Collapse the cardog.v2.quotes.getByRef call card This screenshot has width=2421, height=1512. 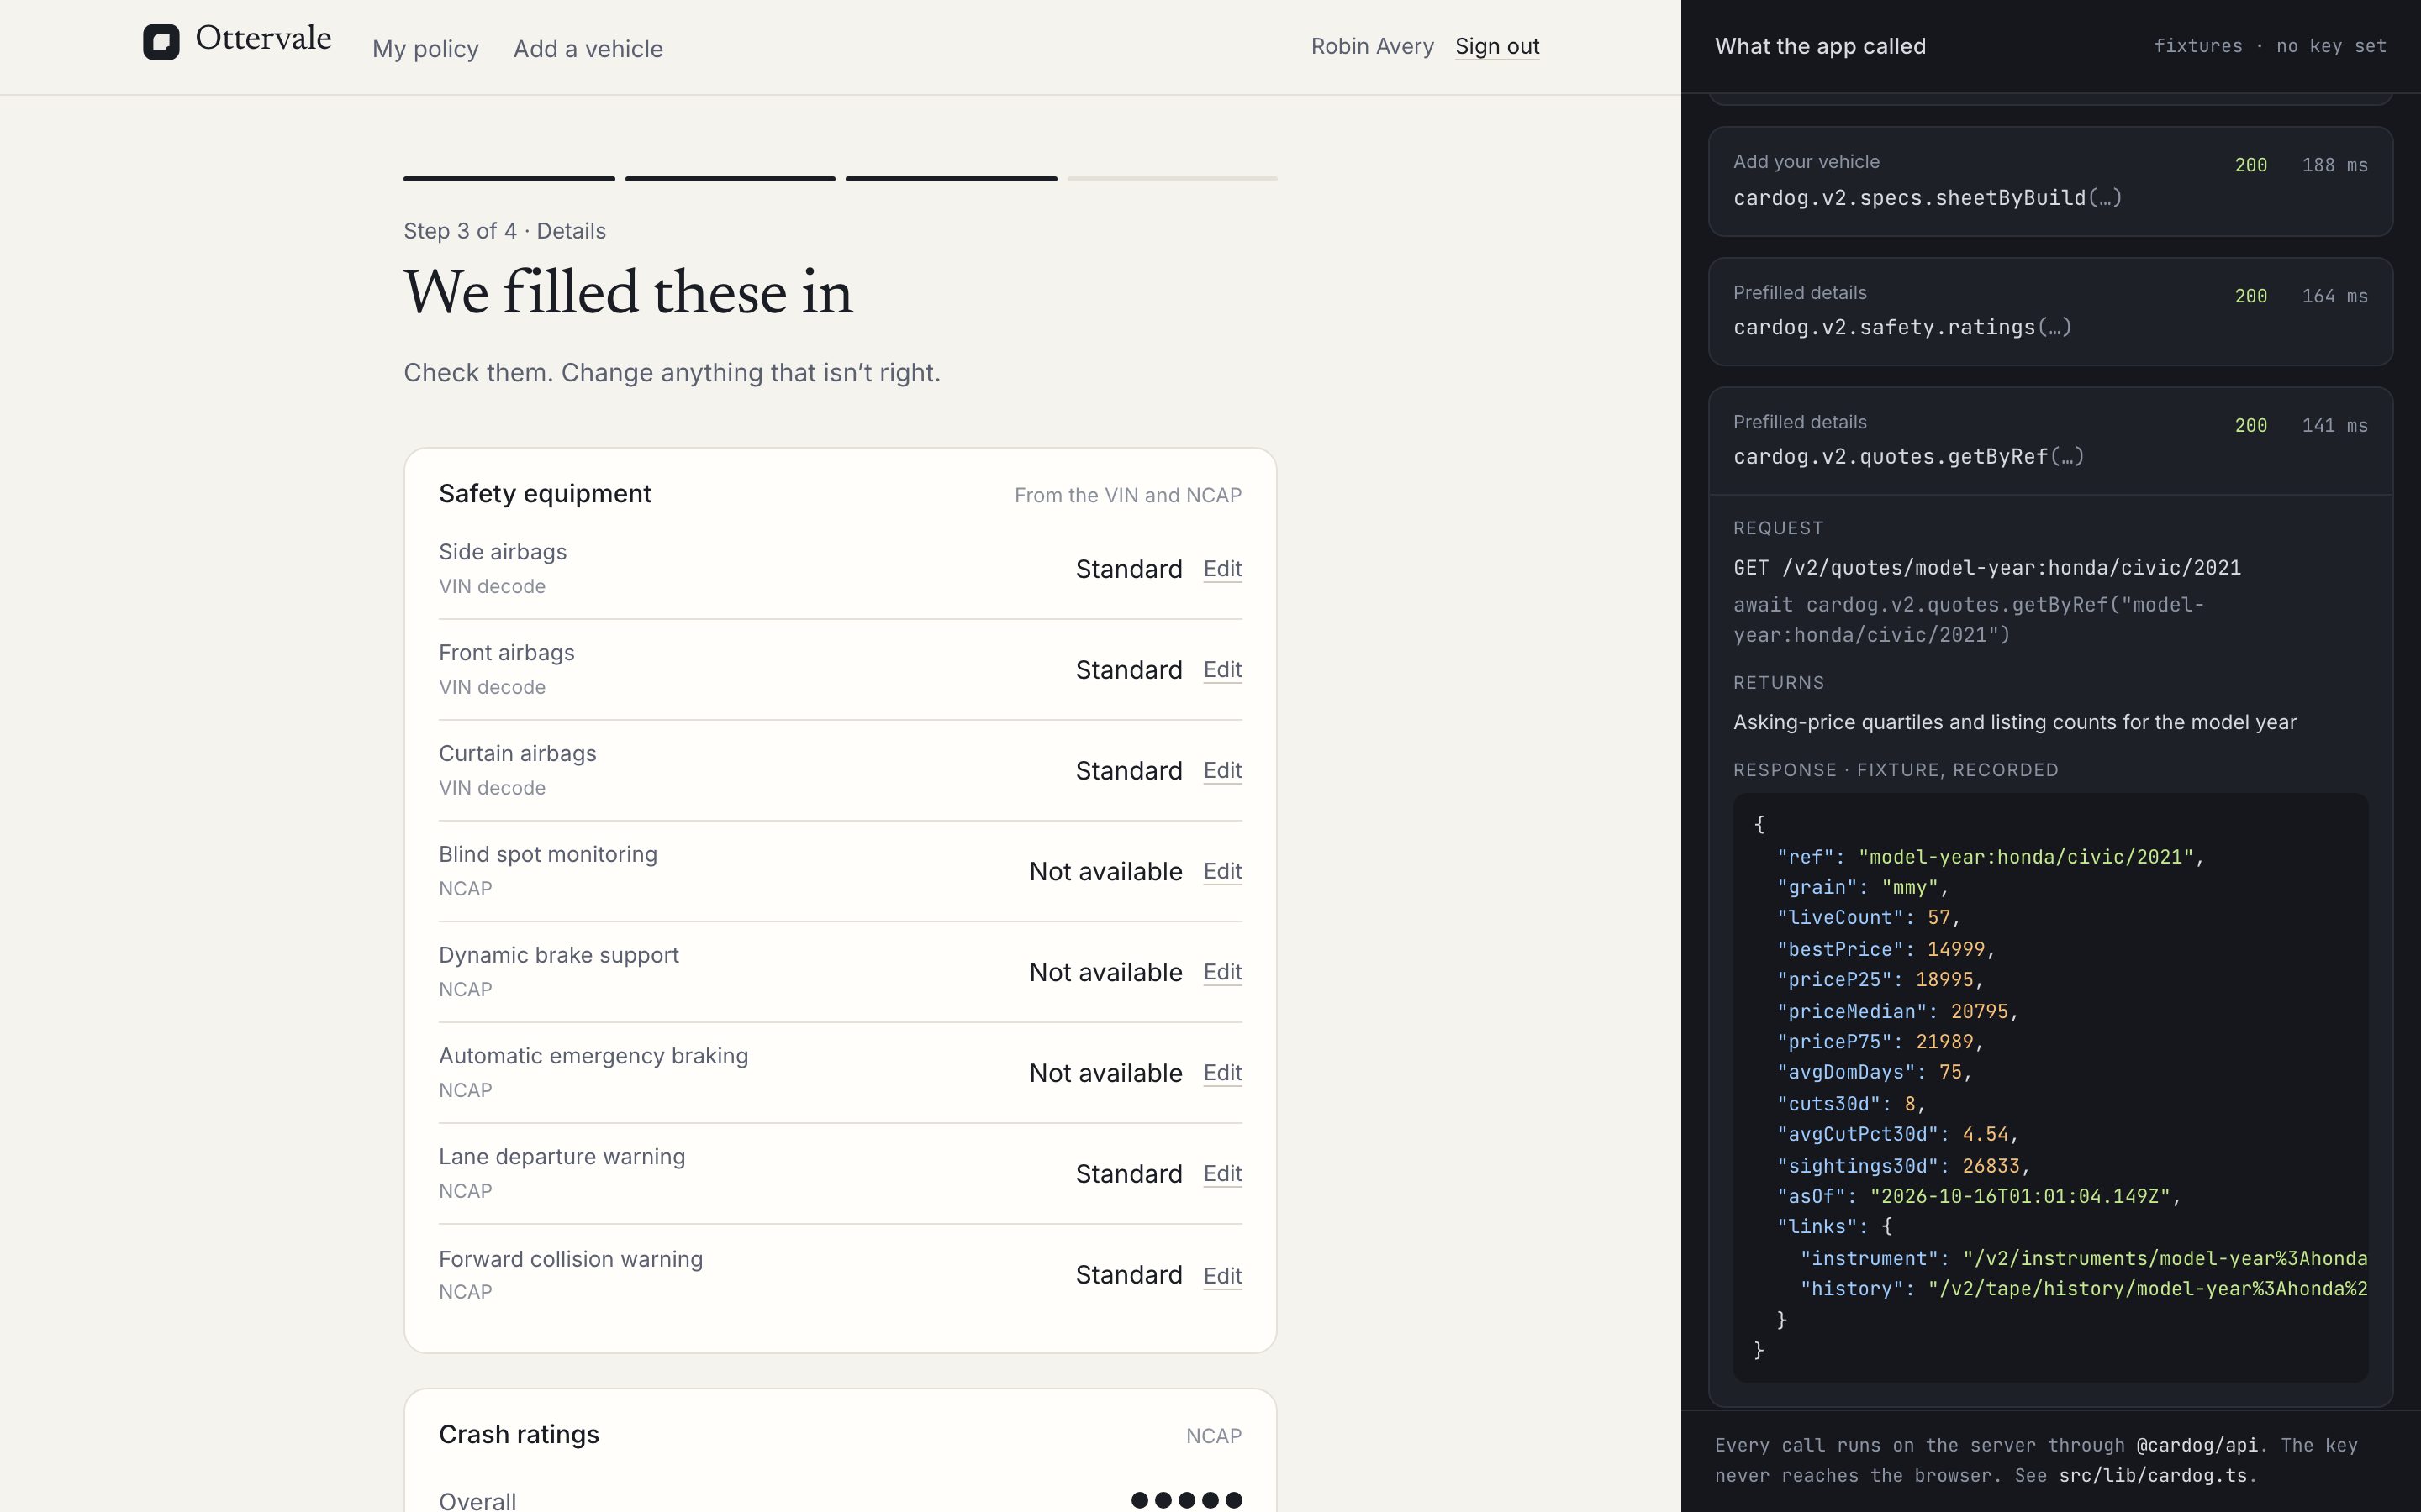(2049, 441)
